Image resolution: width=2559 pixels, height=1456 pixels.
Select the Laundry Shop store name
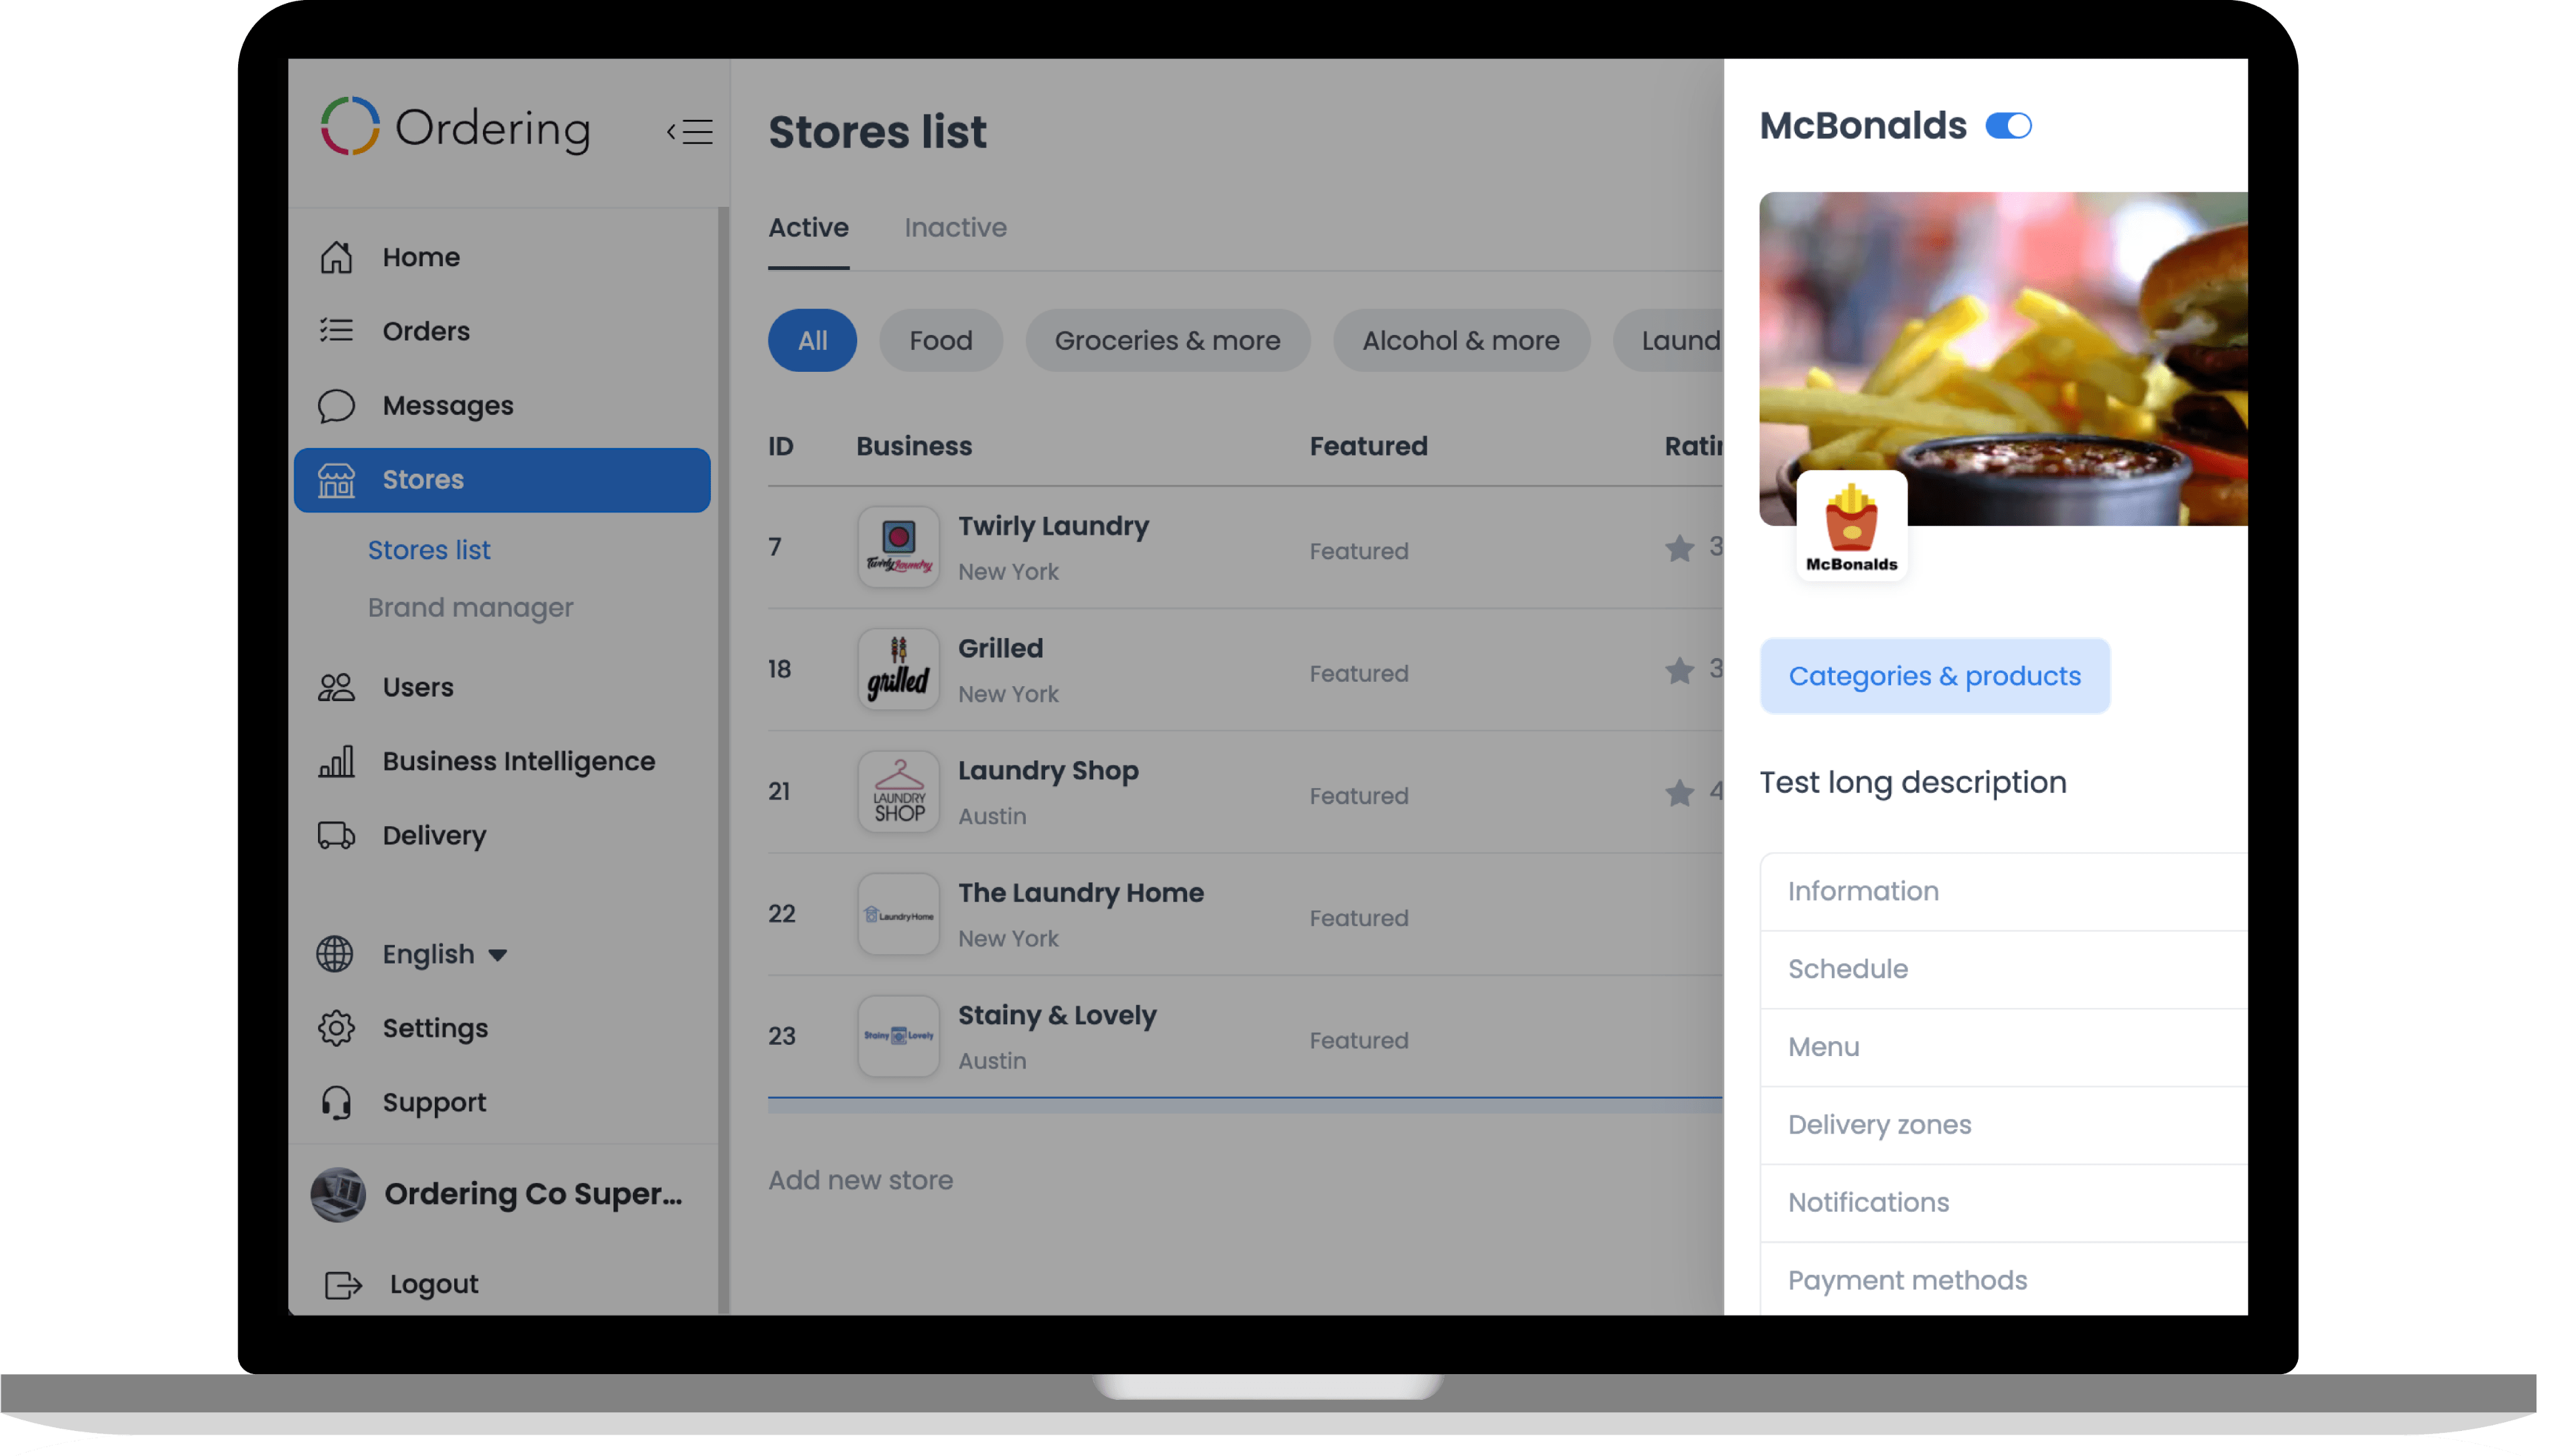(x=1048, y=771)
